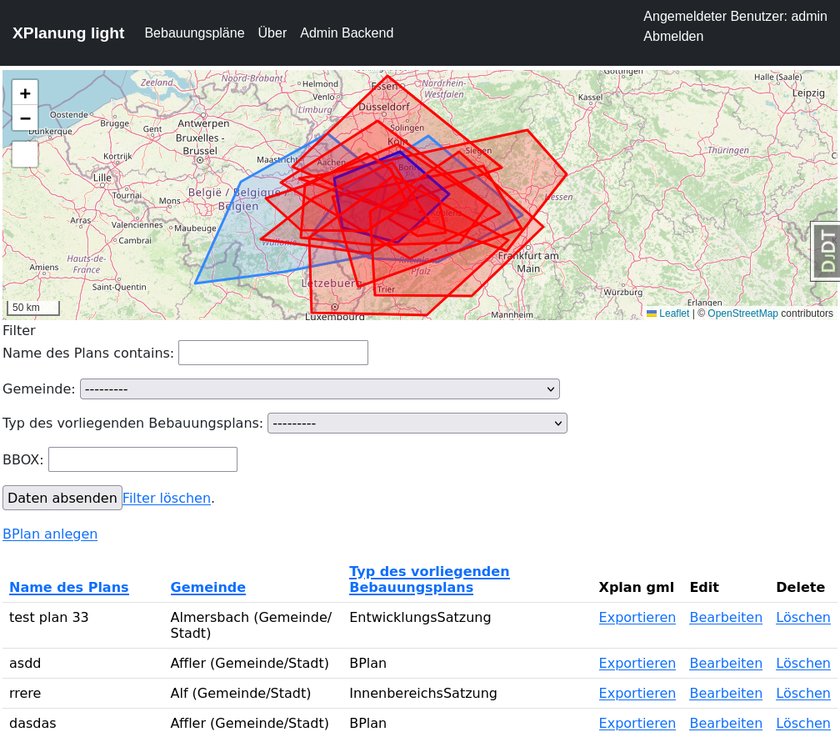Focus the Name des Plans contains field

(x=273, y=353)
